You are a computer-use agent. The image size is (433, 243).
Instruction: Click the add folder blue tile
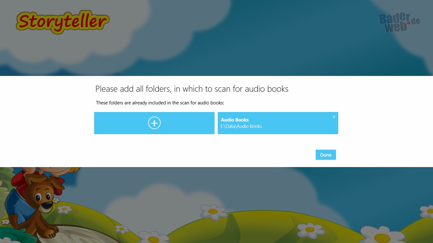[154, 123]
